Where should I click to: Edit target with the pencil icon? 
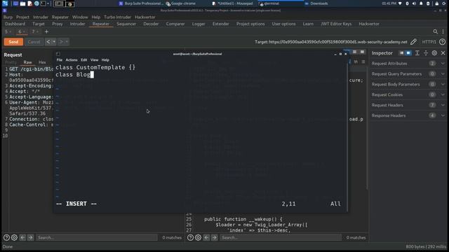[x=413, y=42]
